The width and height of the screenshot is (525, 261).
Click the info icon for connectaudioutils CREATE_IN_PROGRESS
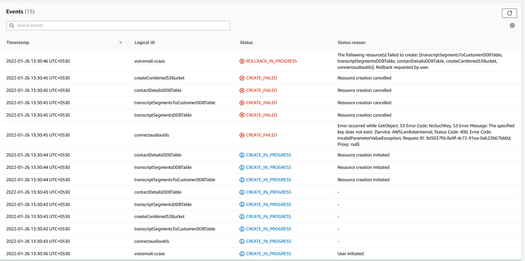pyautogui.click(x=242, y=241)
